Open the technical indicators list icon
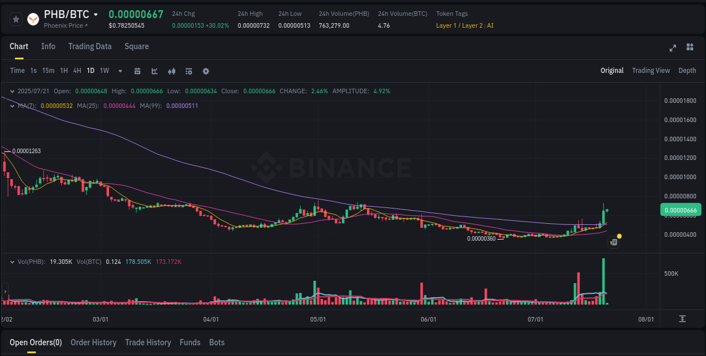This screenshot has width=706, height=356. [x=189, y=71]
